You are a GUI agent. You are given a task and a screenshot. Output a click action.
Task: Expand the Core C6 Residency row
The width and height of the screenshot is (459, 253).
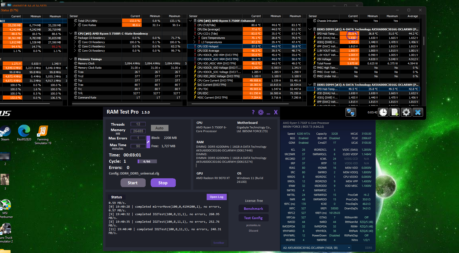tap(75, 51)
